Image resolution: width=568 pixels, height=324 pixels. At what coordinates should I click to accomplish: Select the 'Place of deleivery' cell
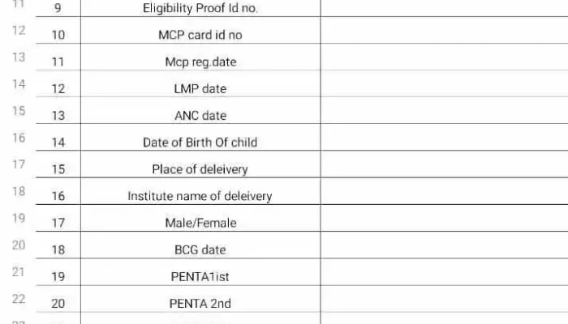(200, 164)
